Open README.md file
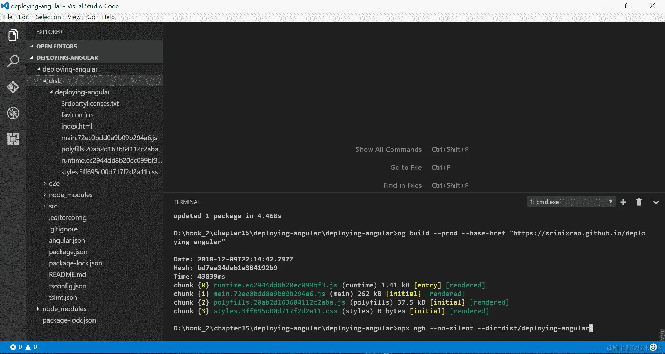Screen dimensions: 665x354 coord(67,274)
